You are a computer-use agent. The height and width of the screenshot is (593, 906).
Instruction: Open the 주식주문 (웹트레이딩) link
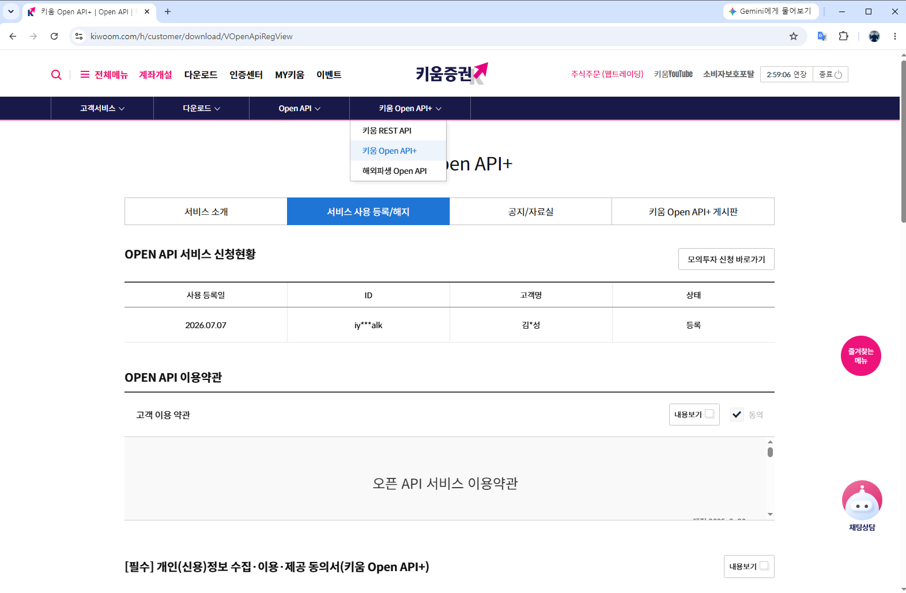pos(607,74)
